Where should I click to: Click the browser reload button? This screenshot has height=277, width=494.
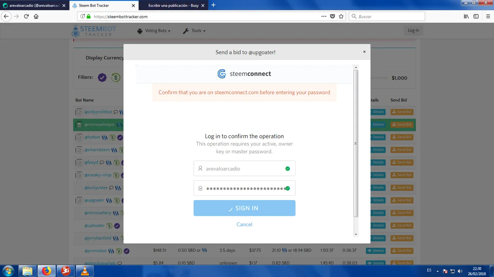click(26, 17)
